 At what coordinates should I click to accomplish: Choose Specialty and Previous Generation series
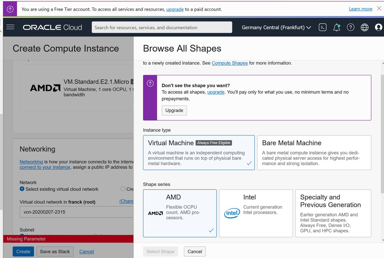click(x=333, y=213)
